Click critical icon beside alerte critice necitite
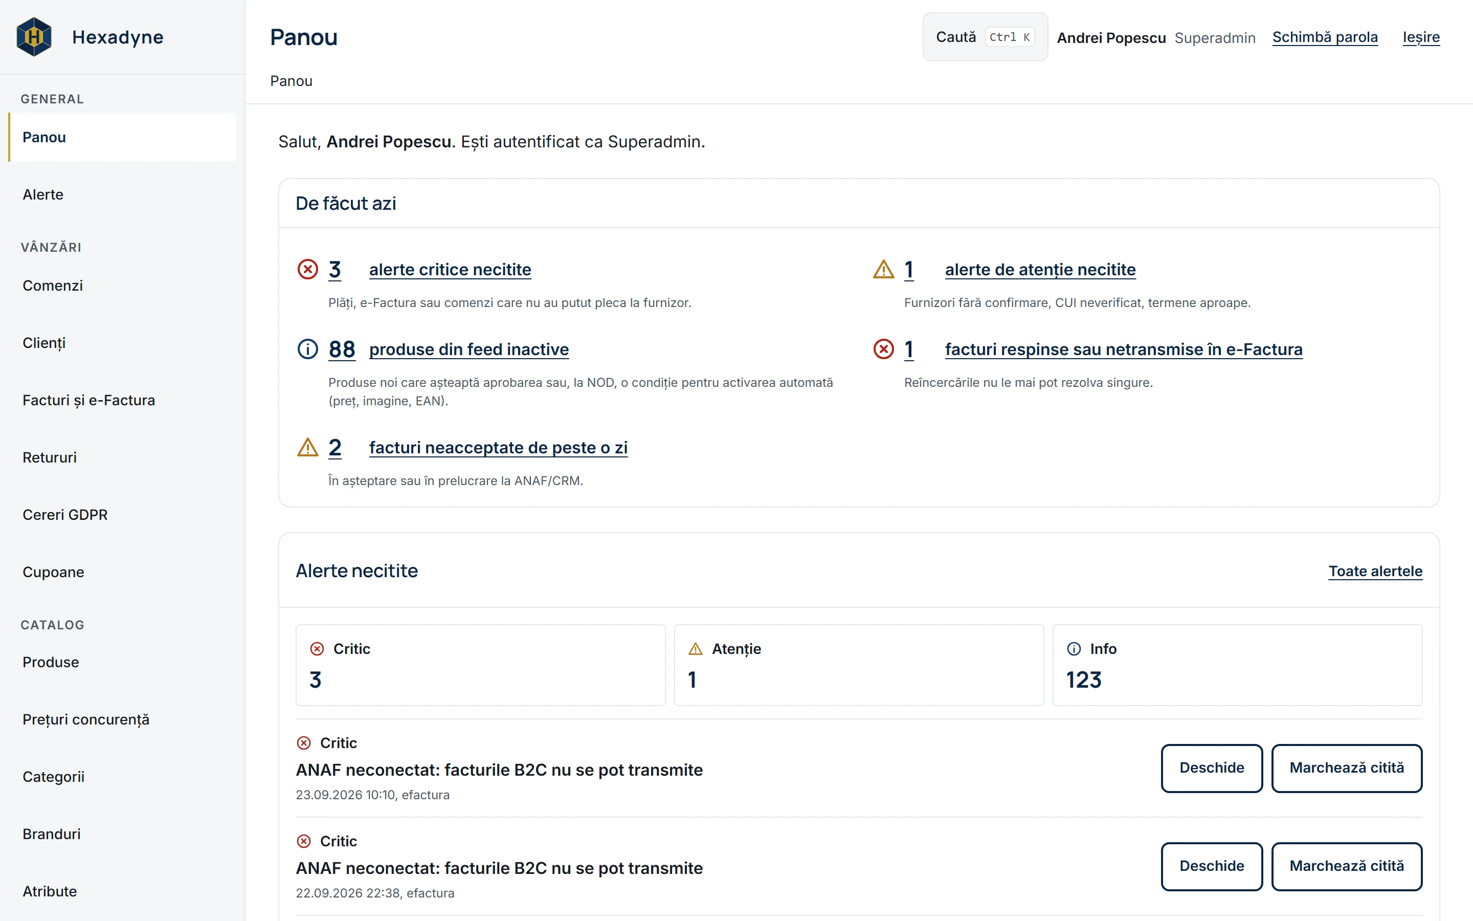Image resolution: width=1473 pixels, height=921 pixels. coord(307,269)
